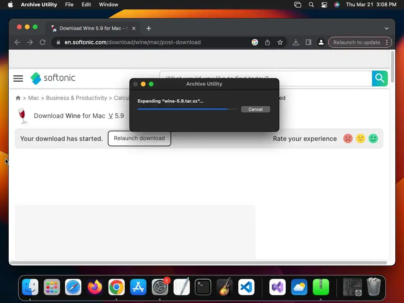Open Chrome three-dot menu
This screenshot has width=404, height=303.
387,42
